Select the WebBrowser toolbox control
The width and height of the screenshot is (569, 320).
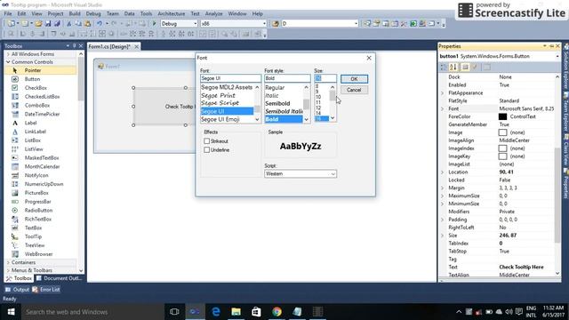click(38, 254)
